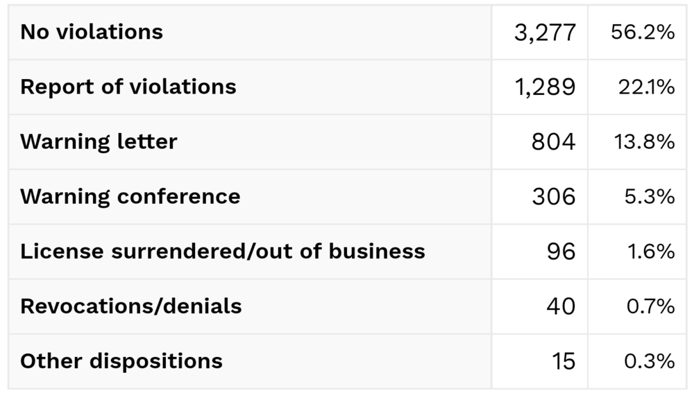Select the 96 count cell
Image resolution: width=694 pixels, height=393 pixels.
click(x=561, y=251)
